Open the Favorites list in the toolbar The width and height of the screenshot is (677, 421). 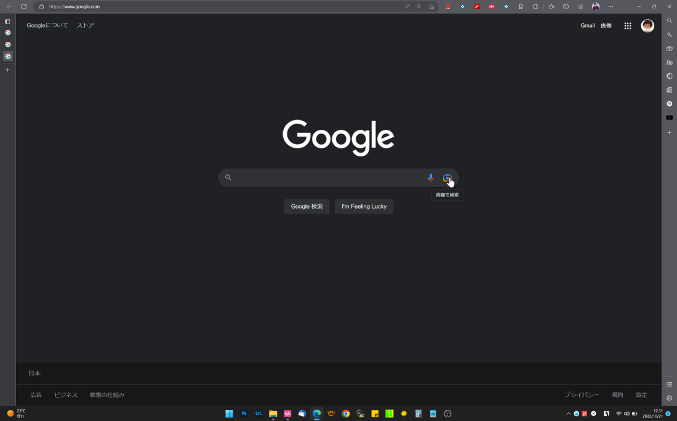pyautogui.click(x=551, y=7)
